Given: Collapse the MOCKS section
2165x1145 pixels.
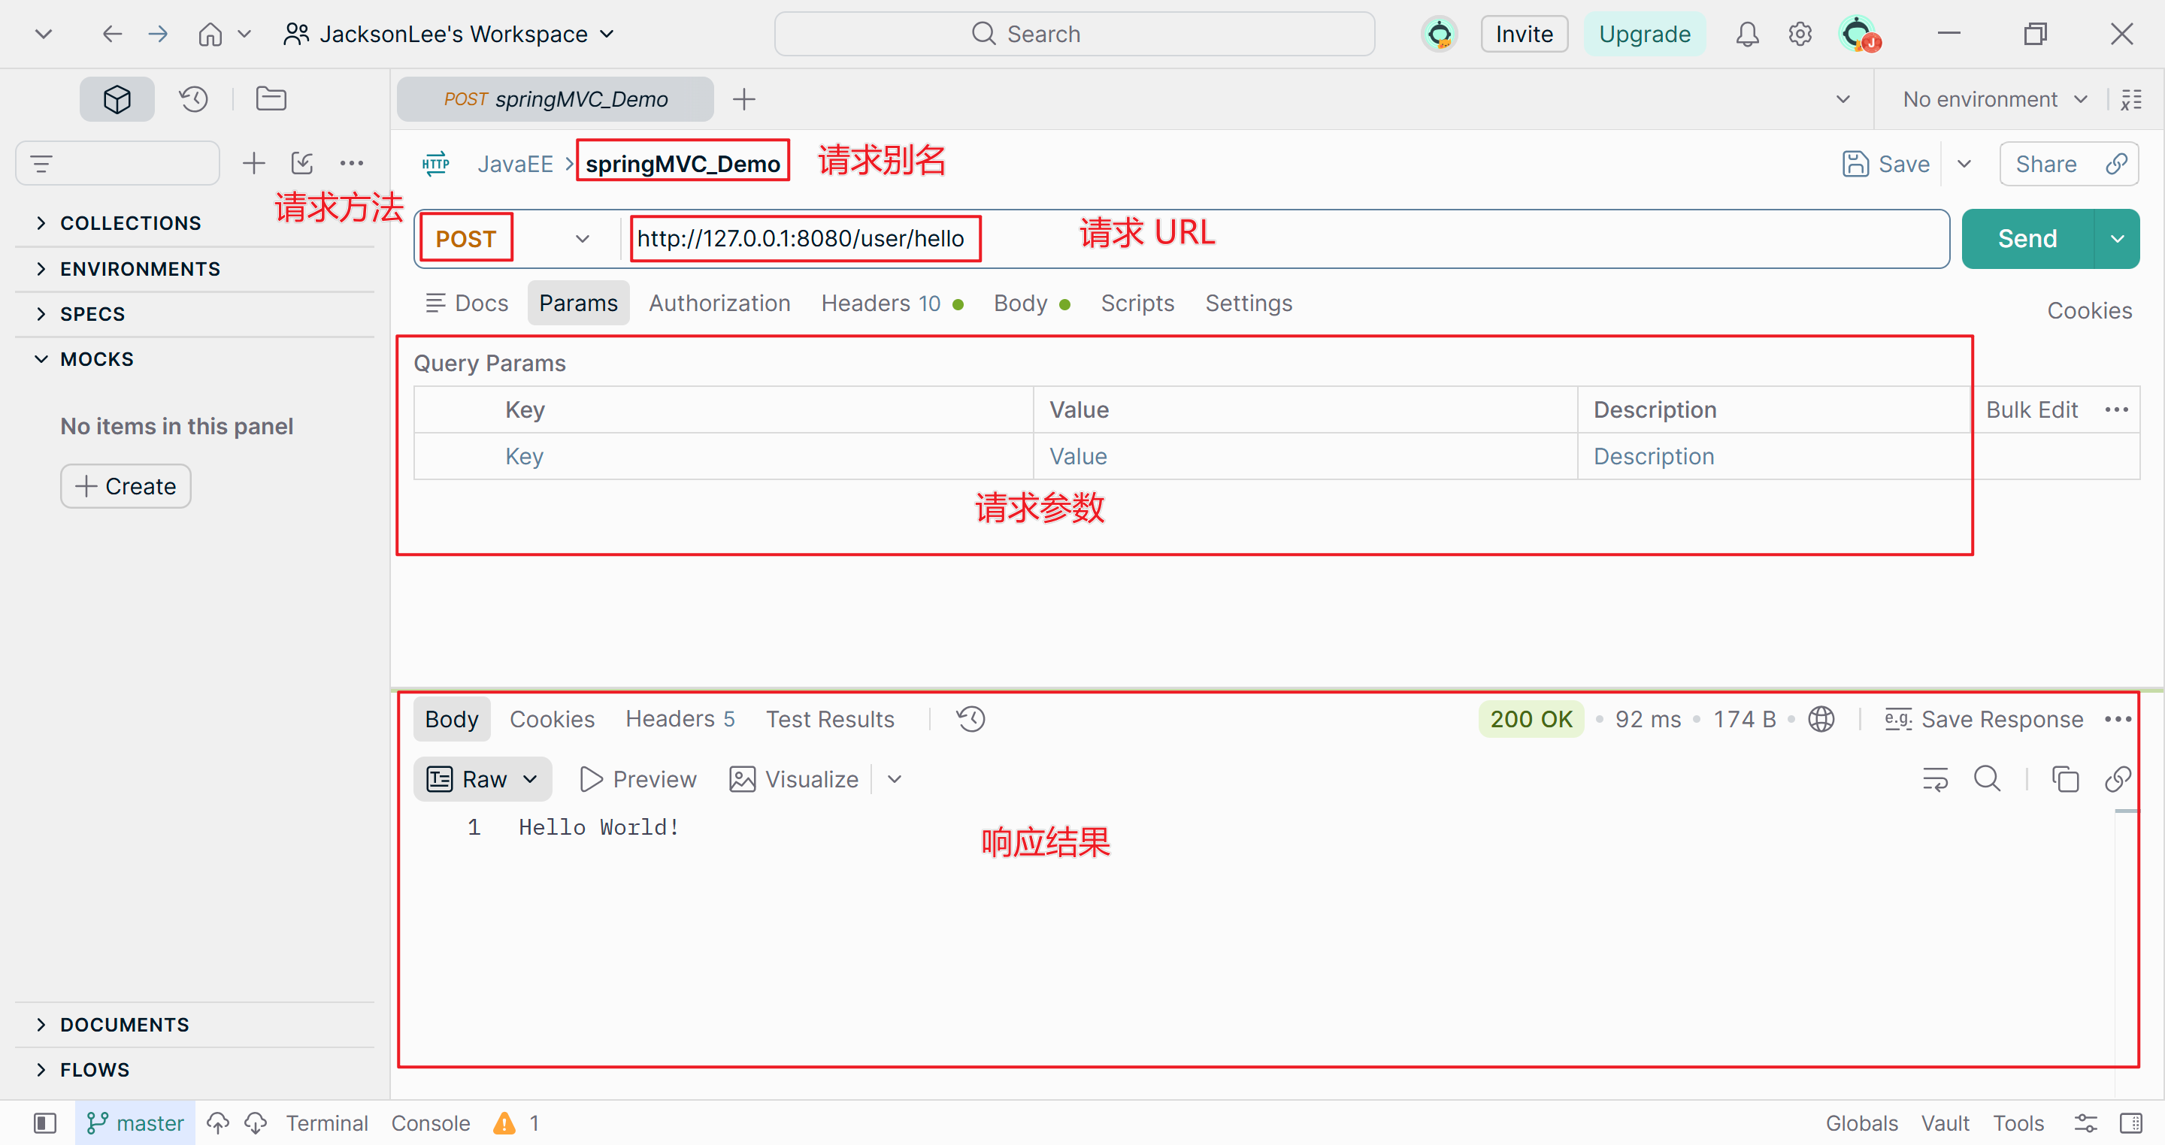Looking at the screenshot, I should pos(97,358).
